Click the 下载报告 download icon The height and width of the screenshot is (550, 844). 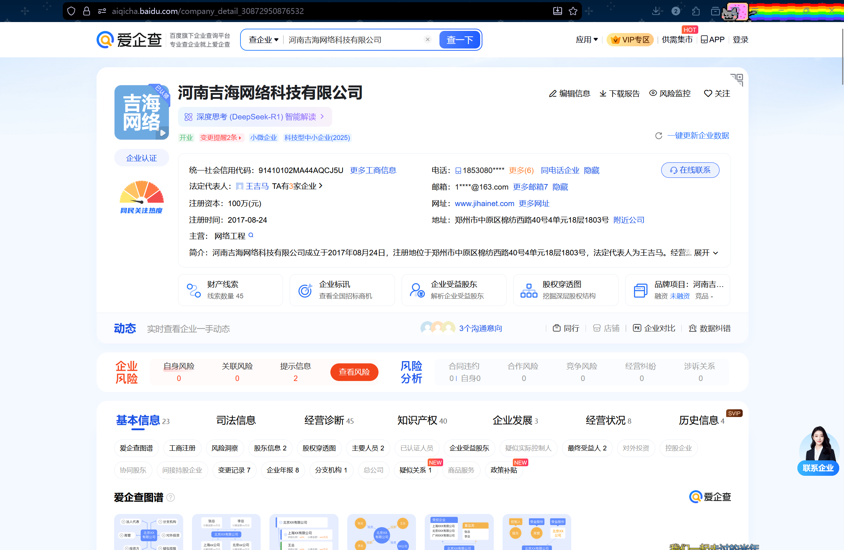[x=603, y=94]
